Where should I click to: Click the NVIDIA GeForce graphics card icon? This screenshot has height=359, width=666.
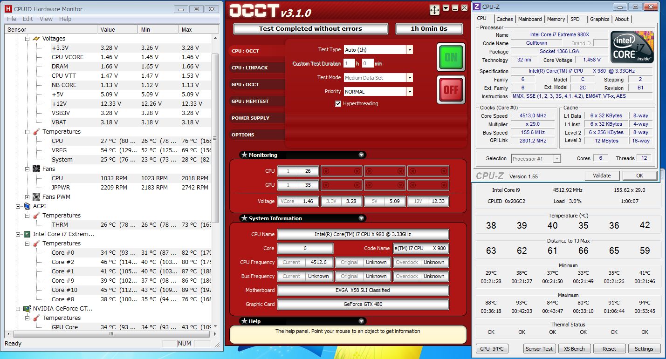(27, 309)
